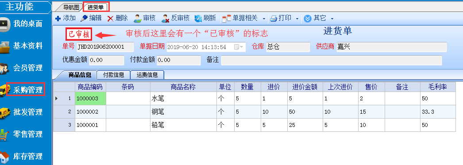The width and height of the screenshot is (463, 165).
Task: Open 我的桌面 monitor icon in sidebar
Action: [x=4, y=23]
